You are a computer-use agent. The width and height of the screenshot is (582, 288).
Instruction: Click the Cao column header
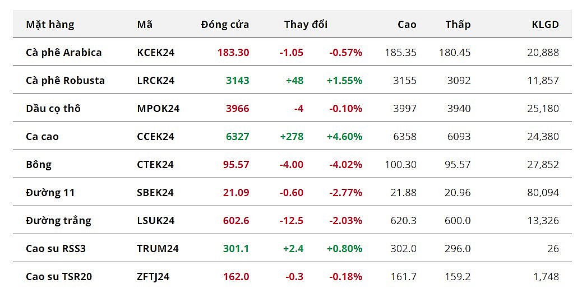407,25
